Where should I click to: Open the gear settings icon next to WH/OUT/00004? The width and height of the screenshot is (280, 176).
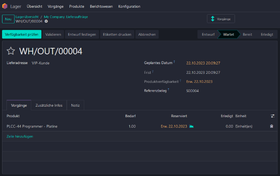click(x=46, y=21)
